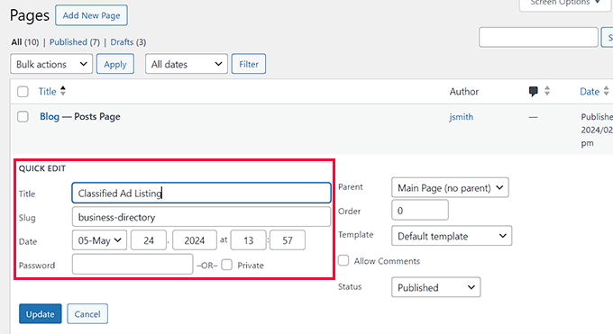Click the Filter button
Screen dimensions: 613x334
click(x=249, y=64)
